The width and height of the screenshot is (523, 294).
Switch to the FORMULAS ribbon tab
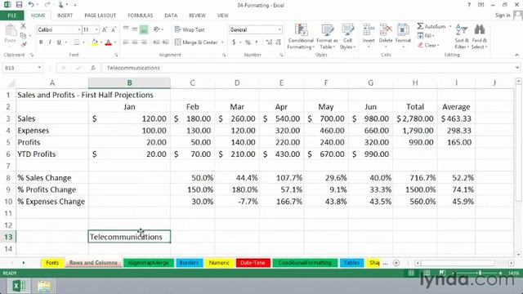[140, 16]
